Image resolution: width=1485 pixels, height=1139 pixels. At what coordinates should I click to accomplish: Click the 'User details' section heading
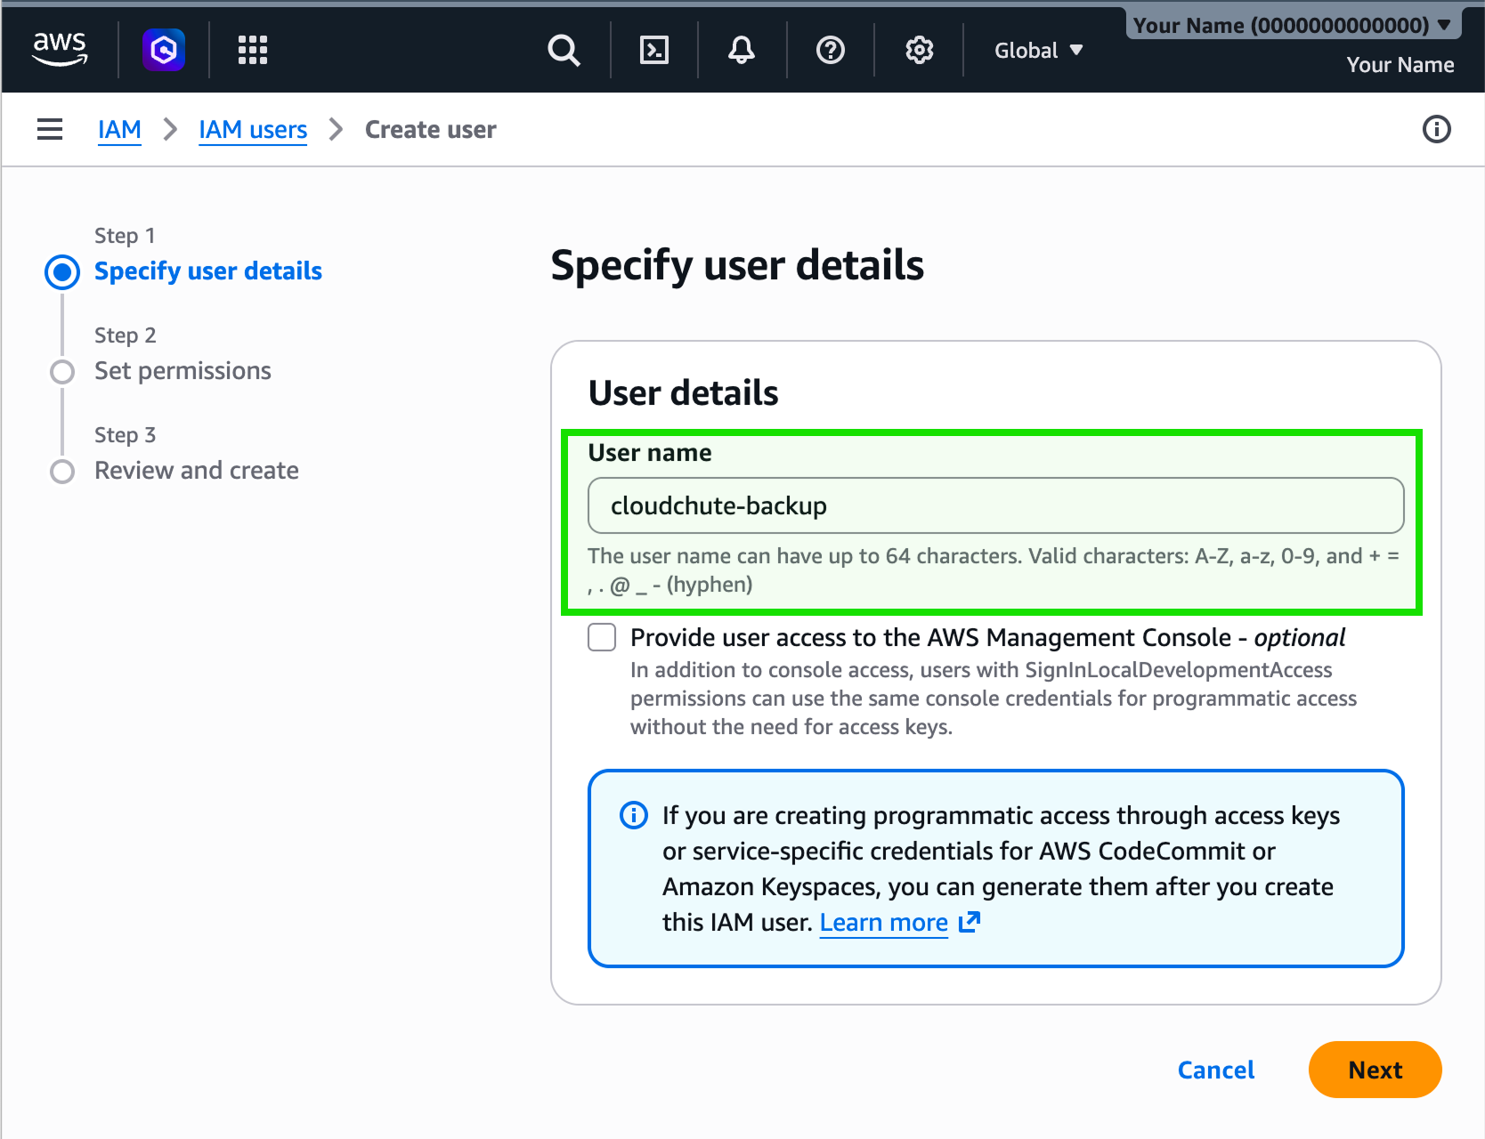click(684, 392)
